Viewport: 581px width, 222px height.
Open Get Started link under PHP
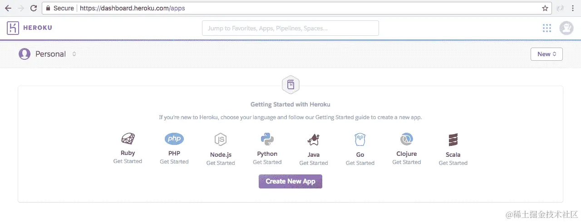(x=174, y=161)
